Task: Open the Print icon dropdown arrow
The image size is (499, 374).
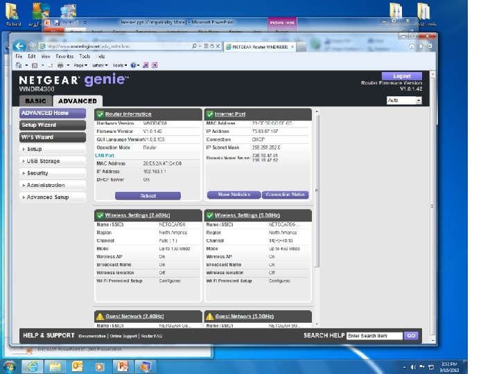Action: [x=68, y=66]
